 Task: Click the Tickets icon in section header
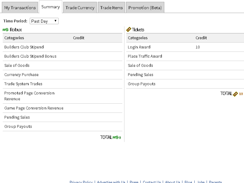tap(129, 30)
